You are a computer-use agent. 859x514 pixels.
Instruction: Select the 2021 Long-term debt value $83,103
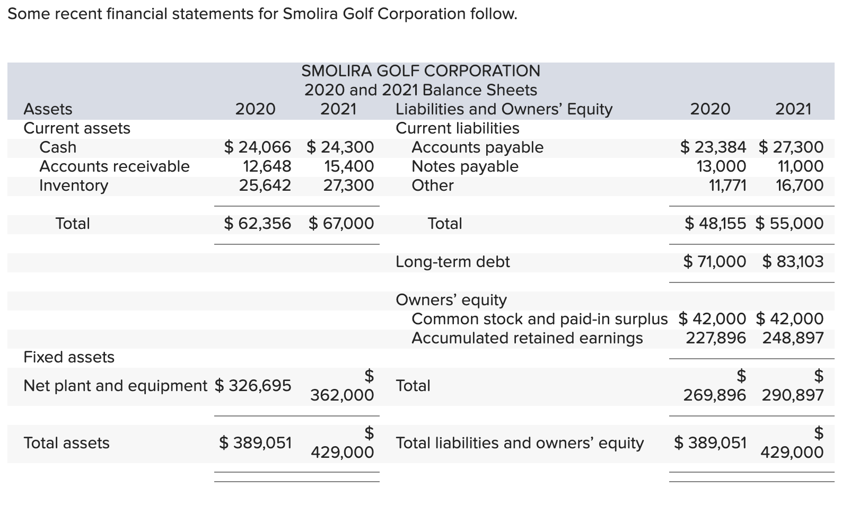pyautogui.click(x=793, y=261)
